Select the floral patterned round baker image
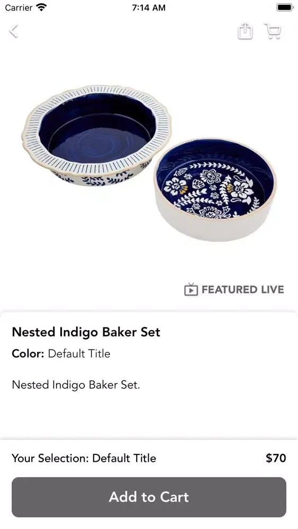 (215, 189)
